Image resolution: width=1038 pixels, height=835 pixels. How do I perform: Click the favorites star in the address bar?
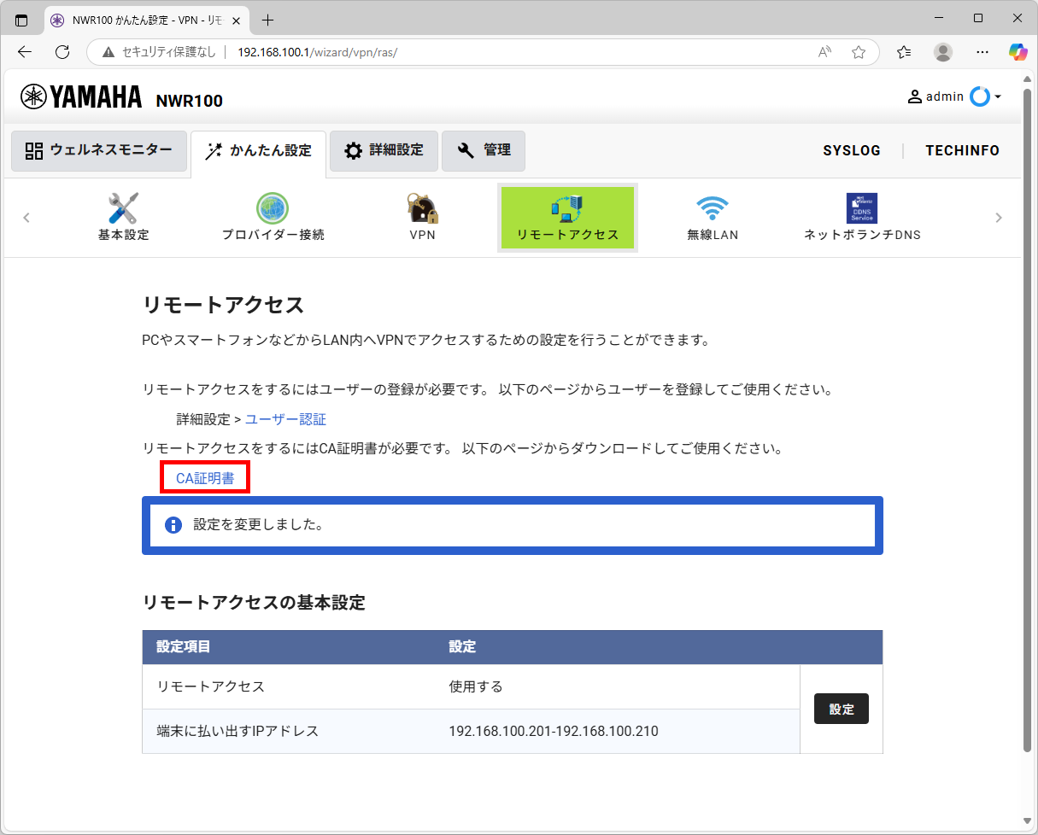859,52
